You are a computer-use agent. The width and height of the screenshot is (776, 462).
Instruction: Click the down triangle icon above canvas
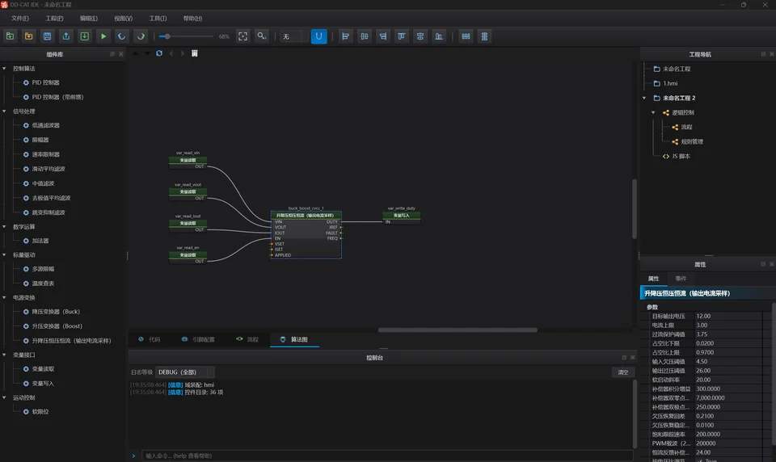[147, 53]
